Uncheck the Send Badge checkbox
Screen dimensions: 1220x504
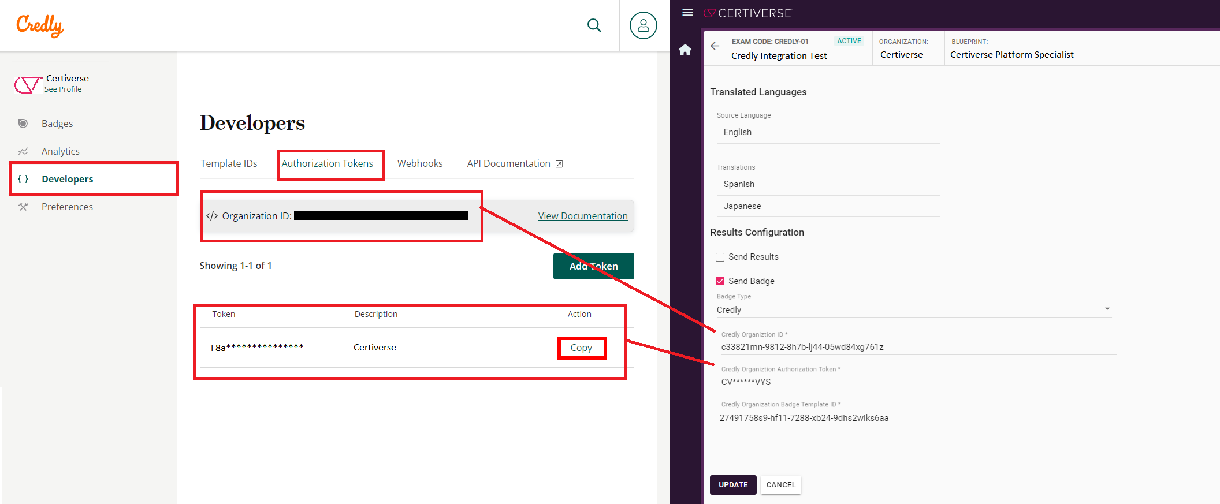[720, 281]
